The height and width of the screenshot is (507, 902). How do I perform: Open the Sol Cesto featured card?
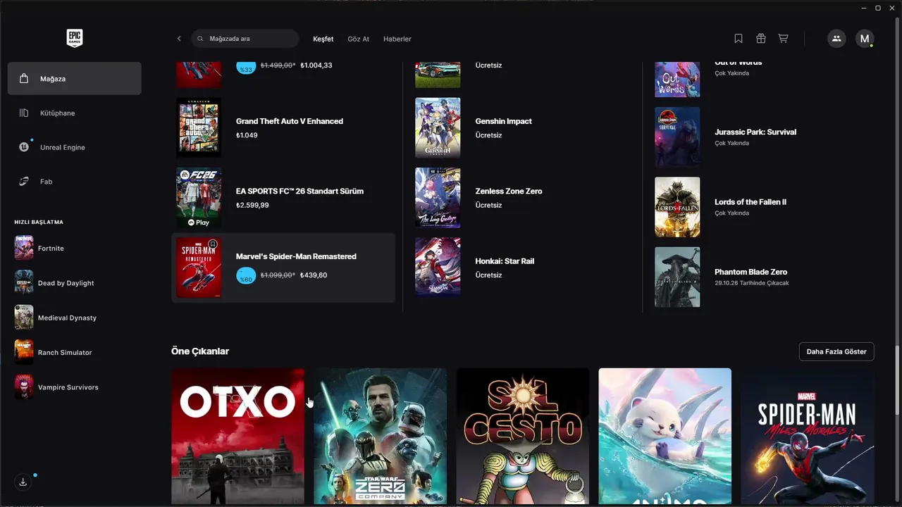click(x=523, y=437)
